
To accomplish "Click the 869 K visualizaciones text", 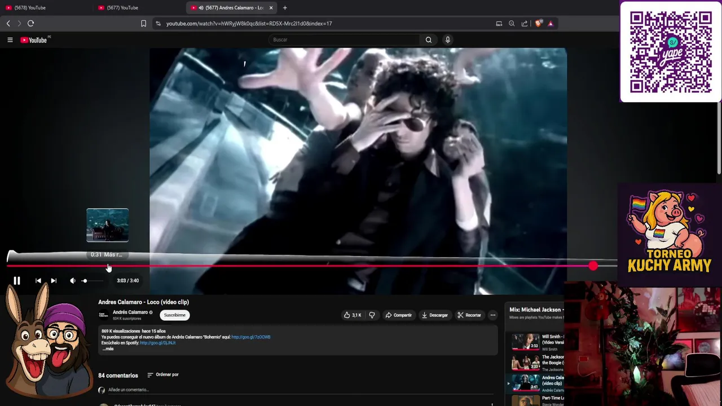I will pyautogui.click(x=120, y=332).
